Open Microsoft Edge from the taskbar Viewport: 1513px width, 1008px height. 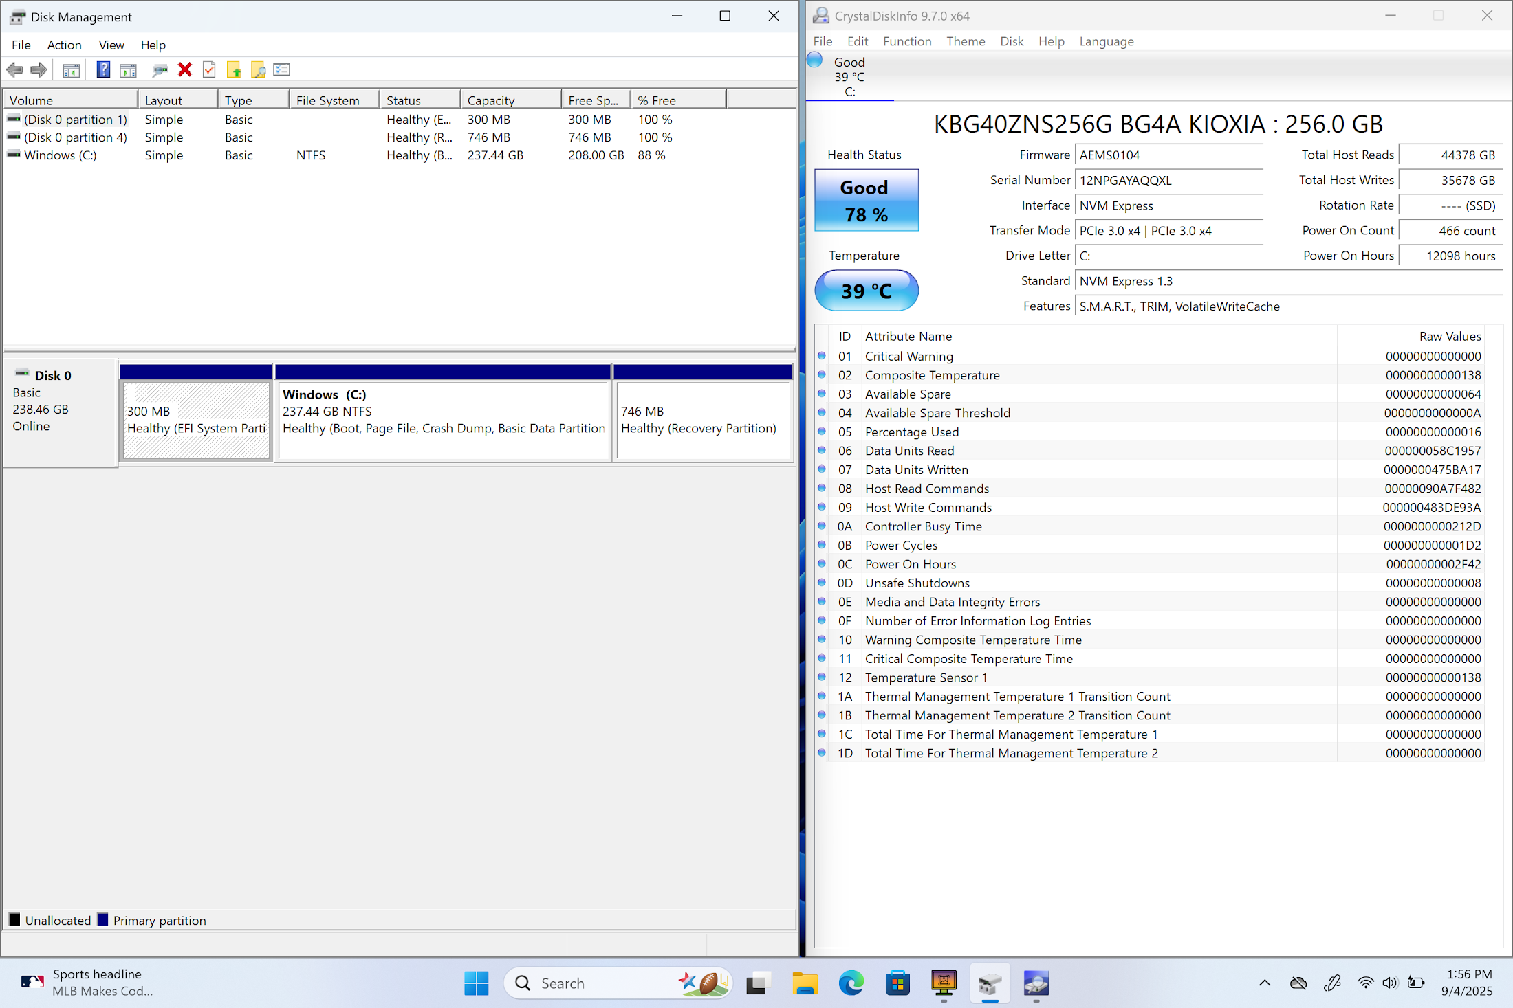click(851, 983)
